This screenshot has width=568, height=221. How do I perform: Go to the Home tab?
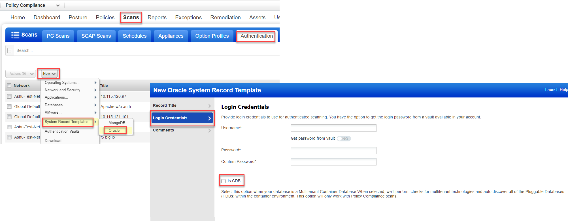click(18, 17)
